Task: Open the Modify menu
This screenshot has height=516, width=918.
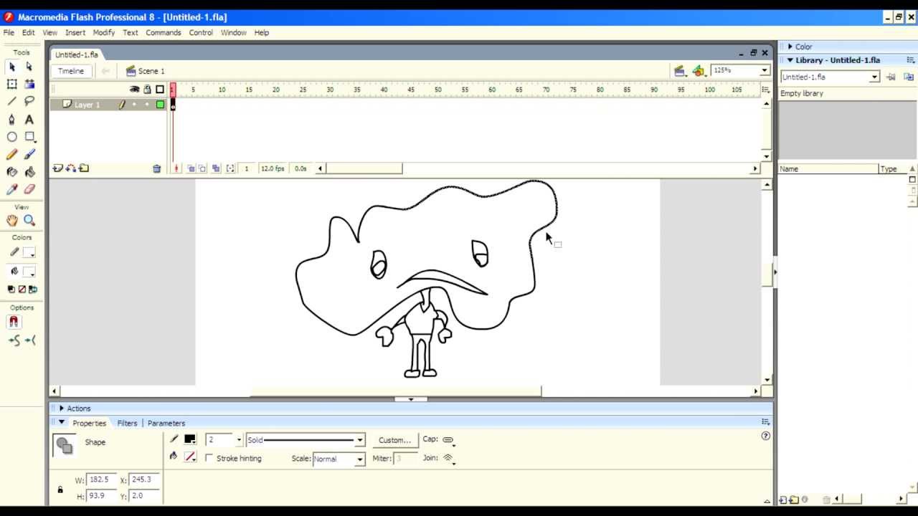Action: click(x=104, y=33)
